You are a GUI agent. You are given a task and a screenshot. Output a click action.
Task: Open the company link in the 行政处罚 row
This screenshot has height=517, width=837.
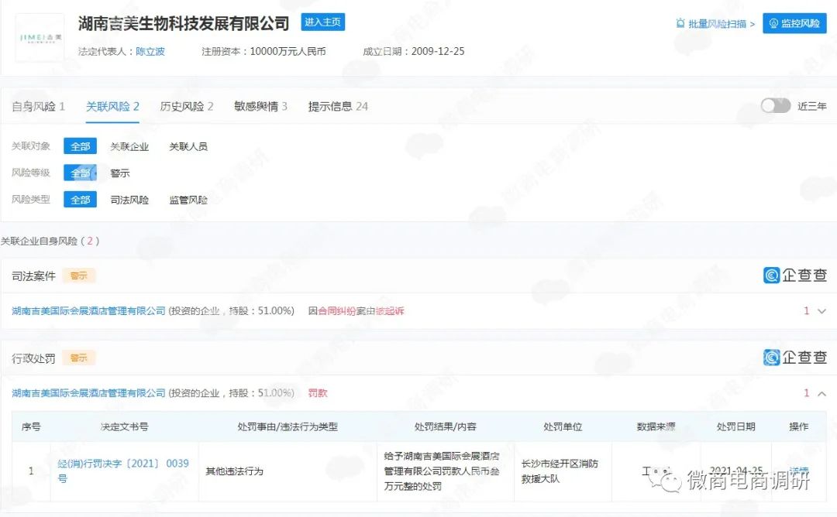[x=88, y=393]
